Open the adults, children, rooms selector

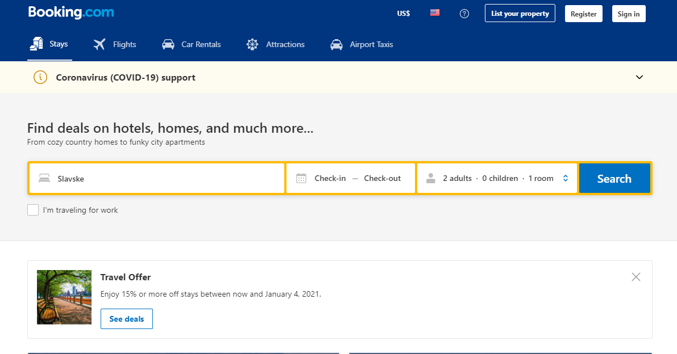497,178
